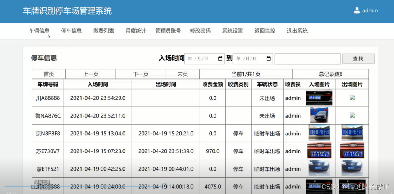Click exit time 2021-04-19 15:20:21.0
Image resolution: width=394 pixels, height=194 pixels.
(x=166, y=134)
